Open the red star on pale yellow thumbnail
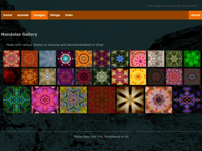 [120, 77]
